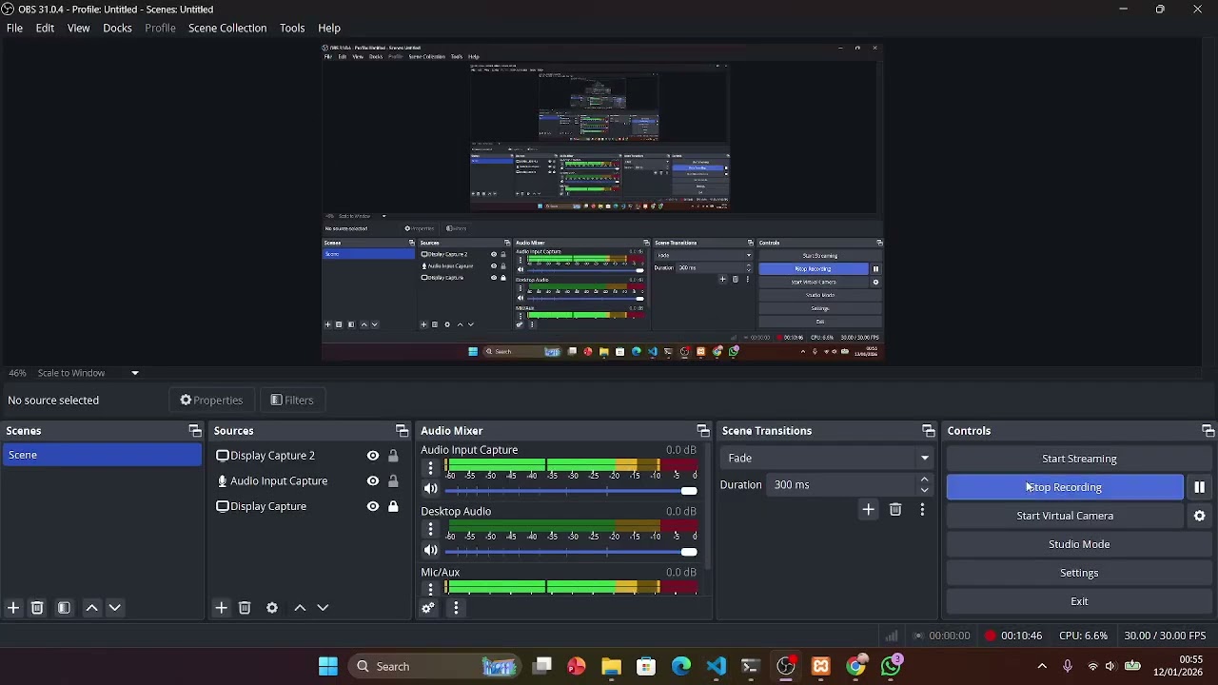Image resolution: width=1218 pixels, height=685 pixels.
Task: Move scene down arrow in Scenes panel
Action: pyautogui.click(x=114, y=608)
